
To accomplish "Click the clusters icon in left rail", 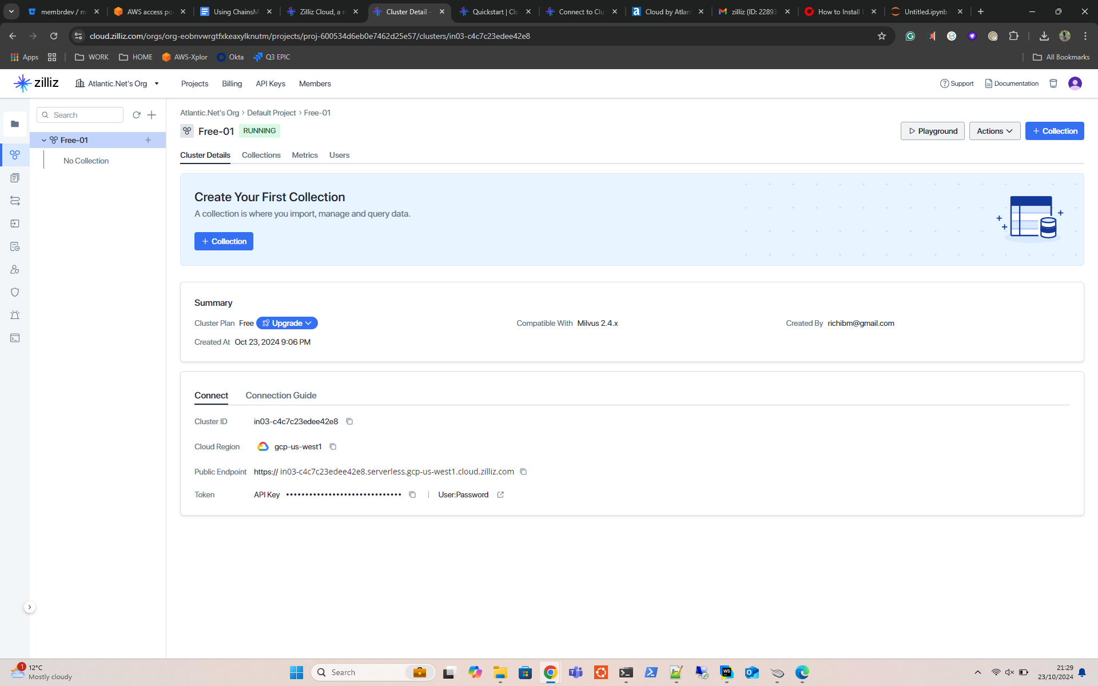I will click(x=15, y=155).
